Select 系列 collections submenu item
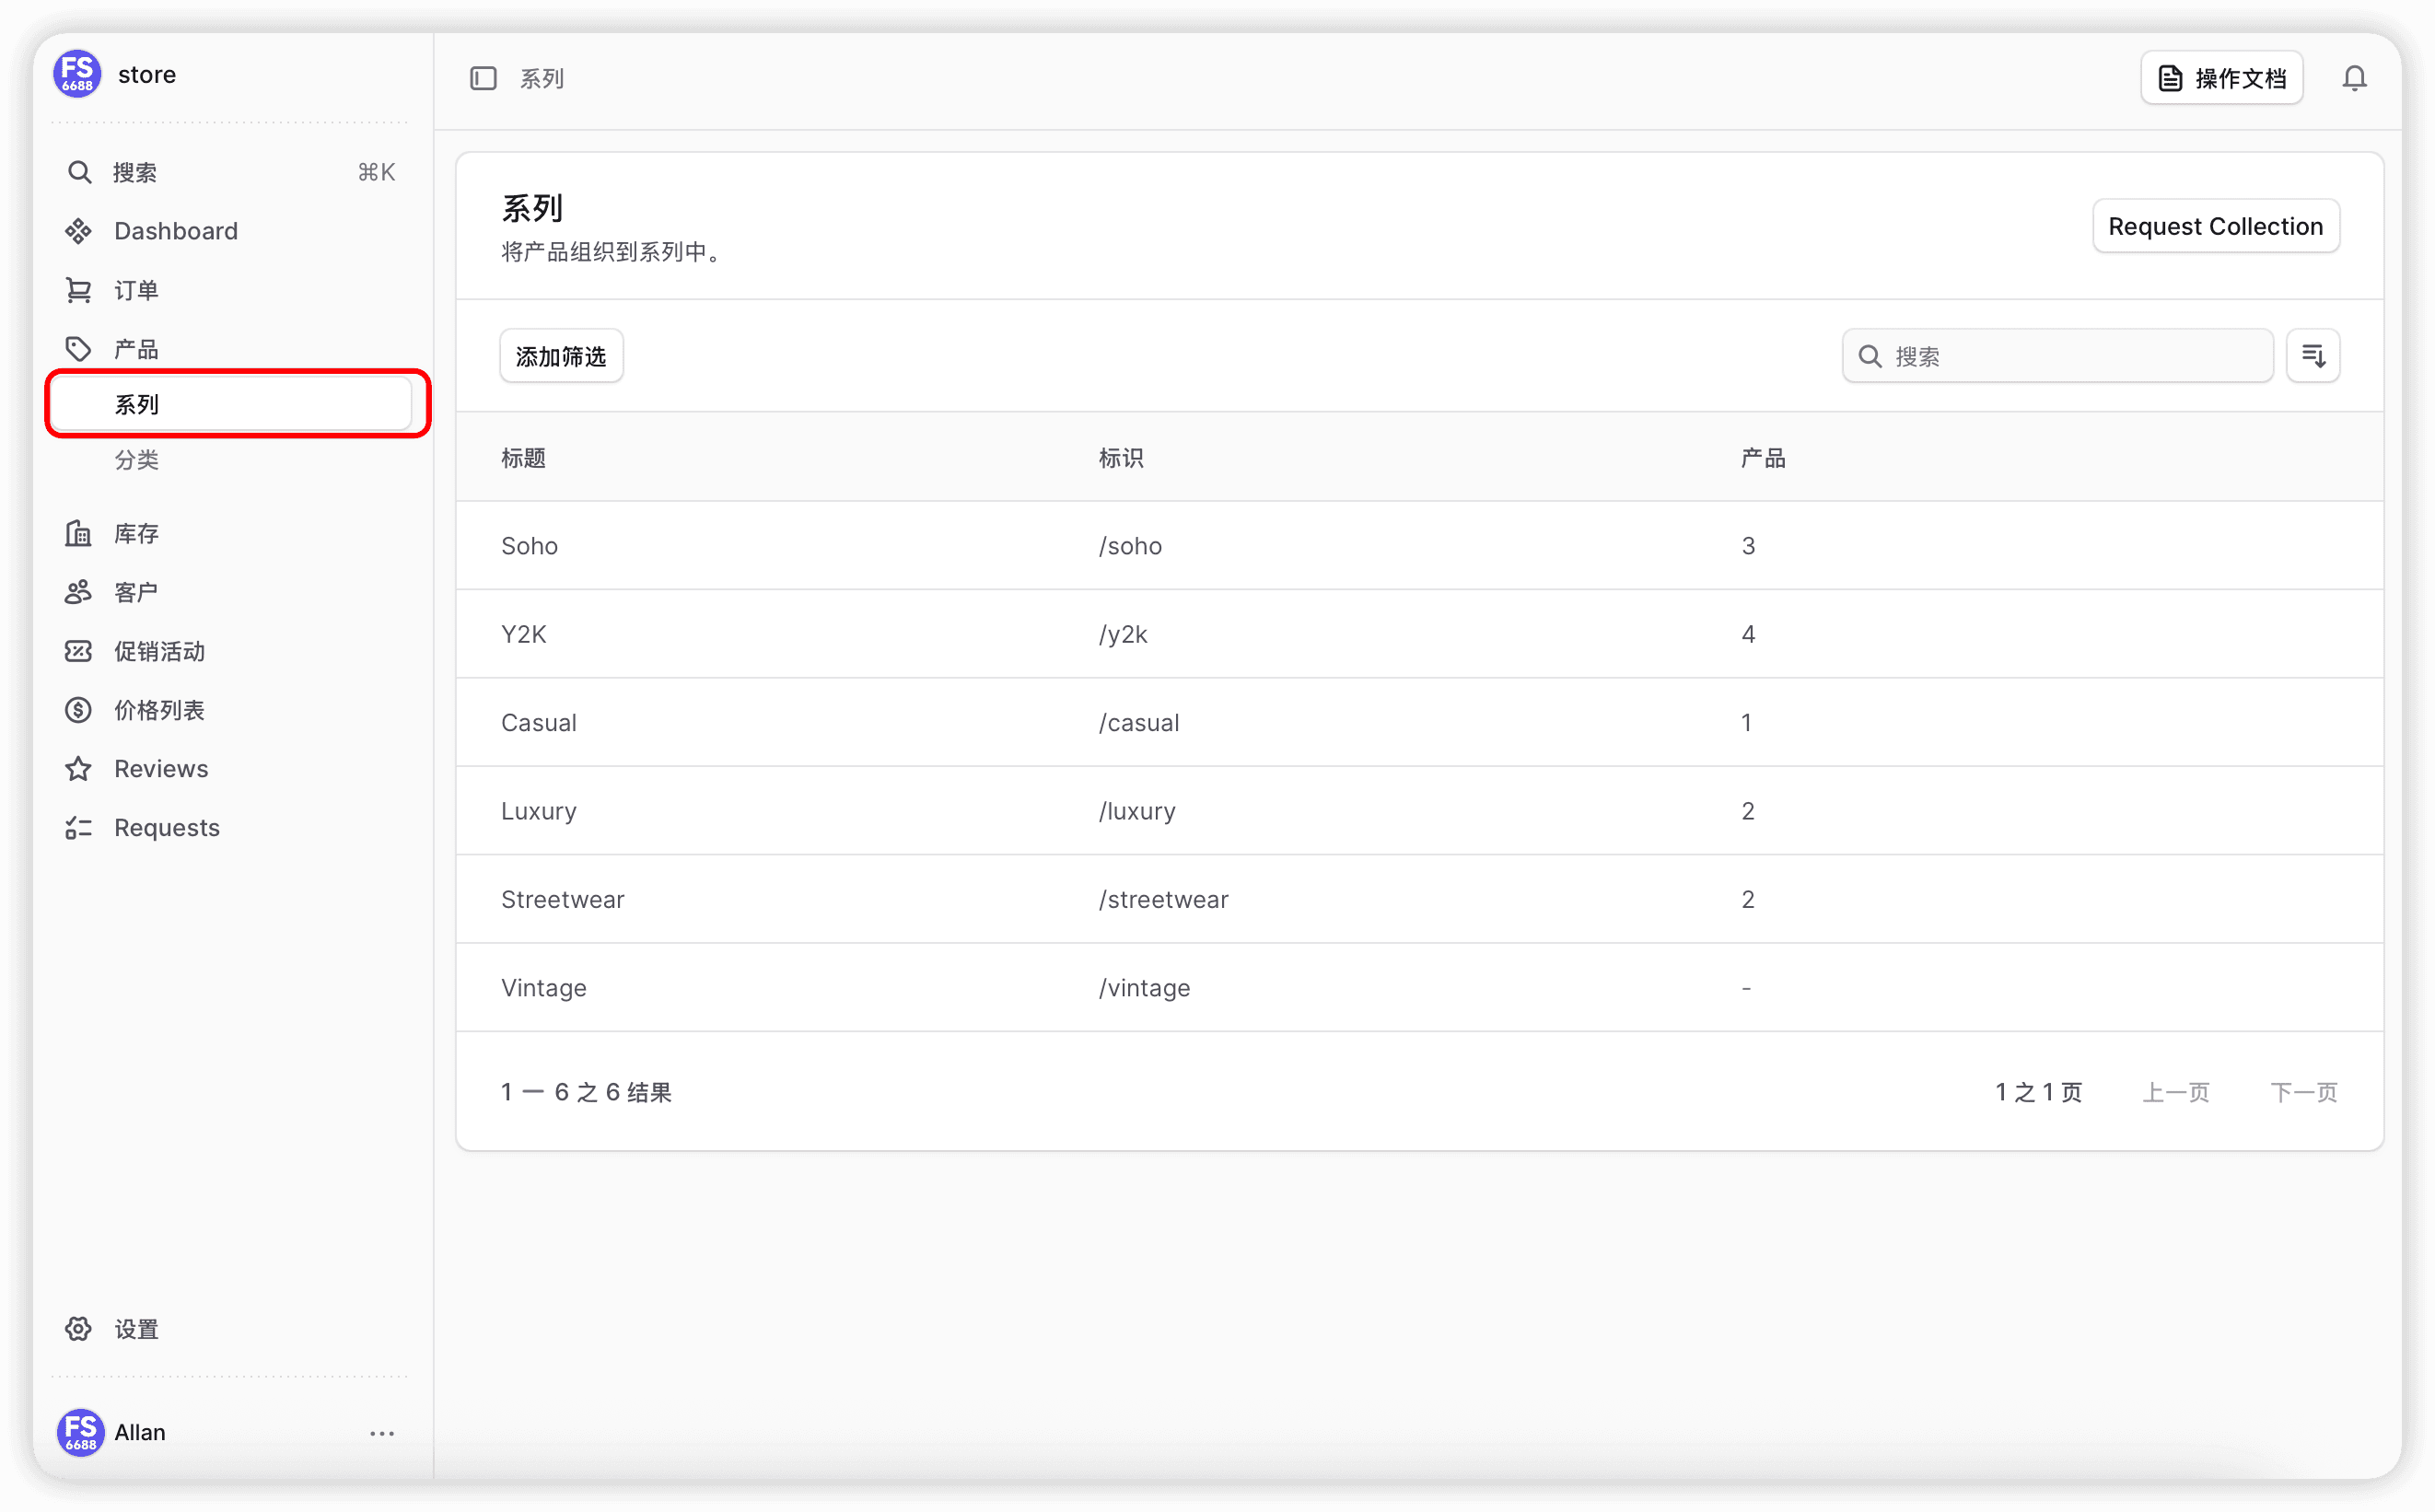The image size is (2435, 1512). (x=136, y=404)
